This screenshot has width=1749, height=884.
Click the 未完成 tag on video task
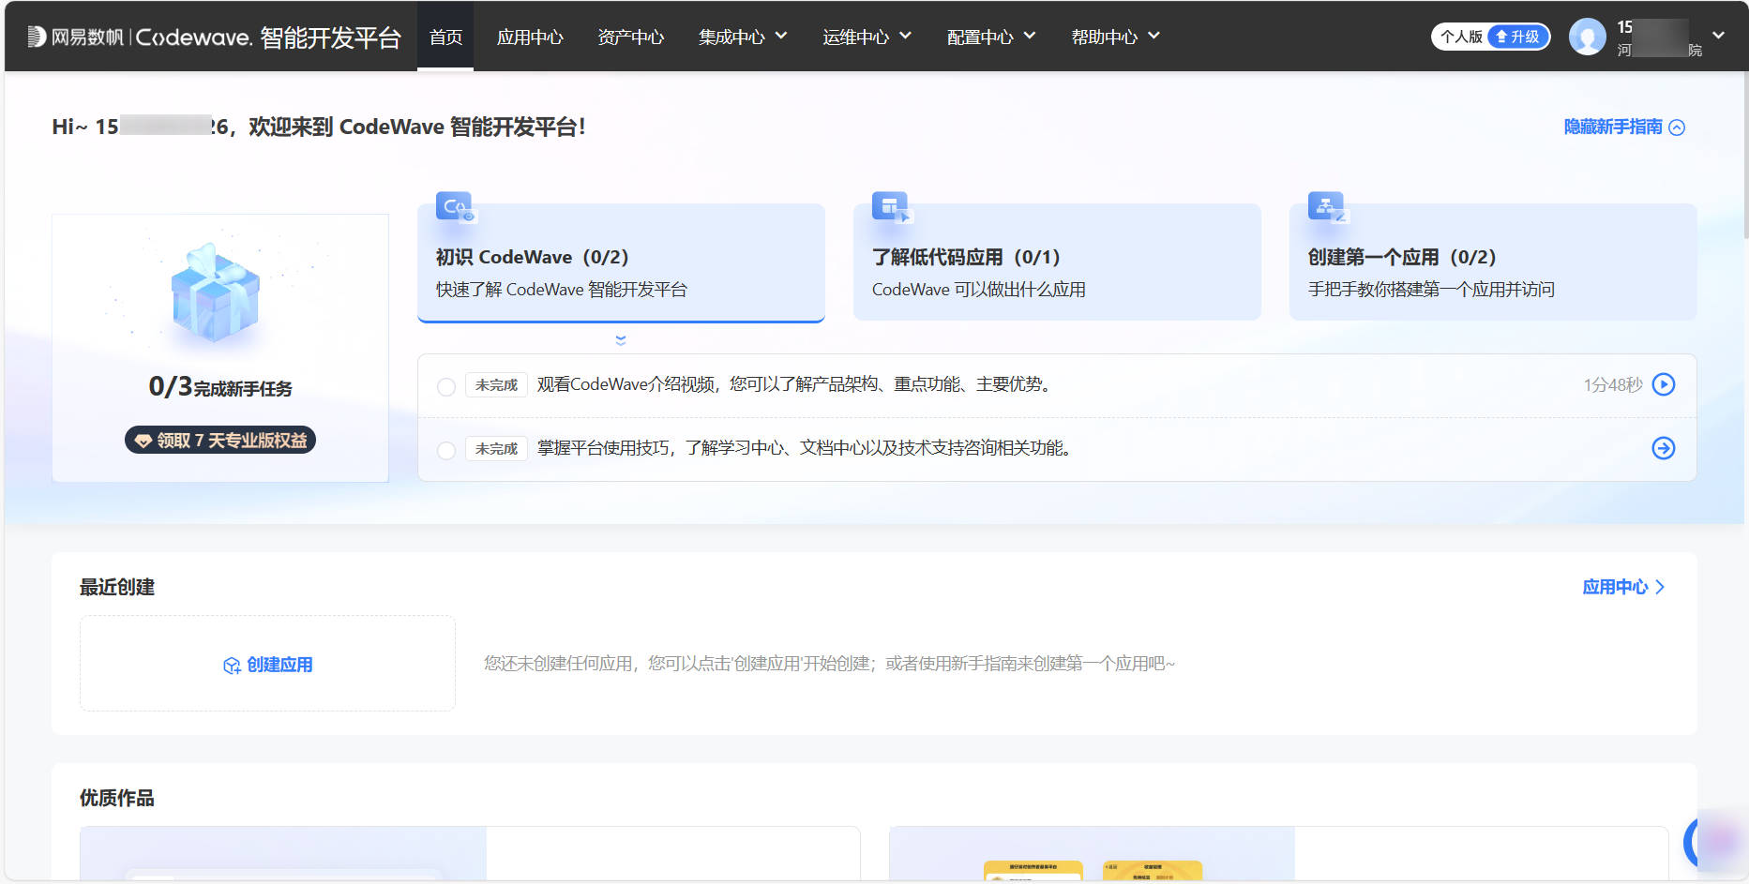pyautogui.click(x=496, y=385)
